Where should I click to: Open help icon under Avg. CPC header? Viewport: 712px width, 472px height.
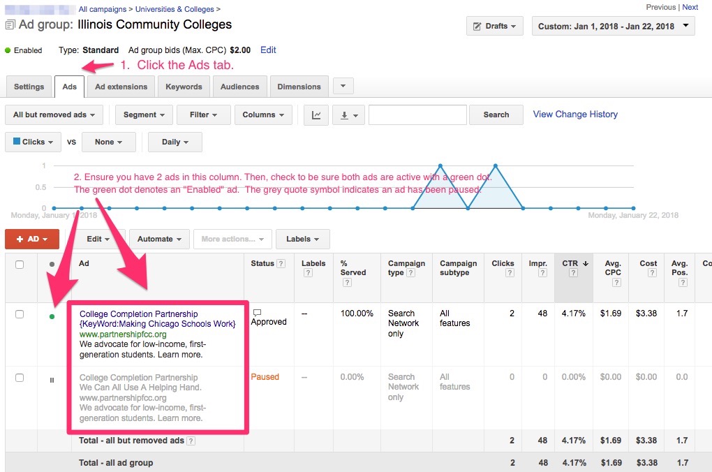tap(616, 283)
